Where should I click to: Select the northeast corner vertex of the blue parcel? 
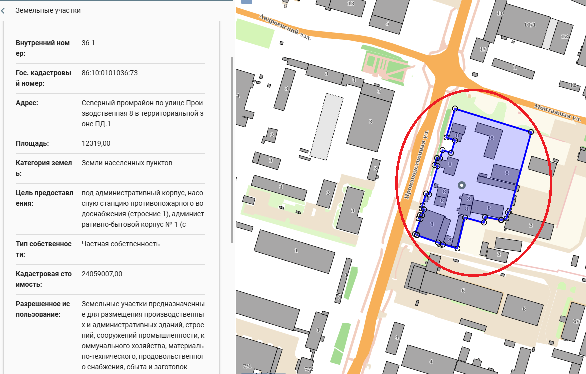tap(531, 132)
